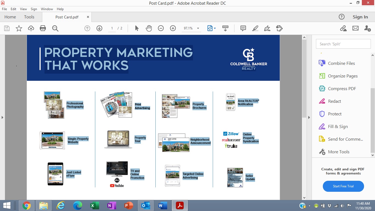Screen dimensions: 375x211
Task: Open the File menu
Action: point(4,9)
